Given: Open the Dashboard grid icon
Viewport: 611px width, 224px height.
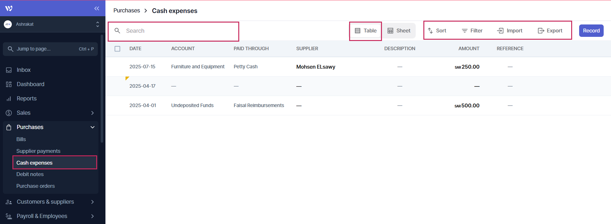Looking at the screenshot, I should pyautogui.click(x=9, y=85).
